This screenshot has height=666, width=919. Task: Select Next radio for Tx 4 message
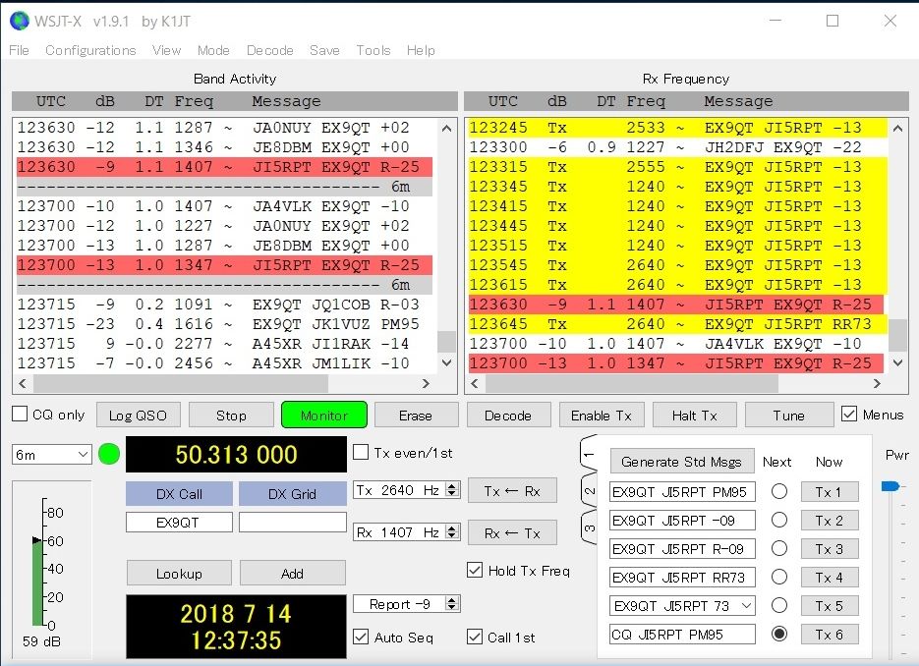[x=778, y=577]
